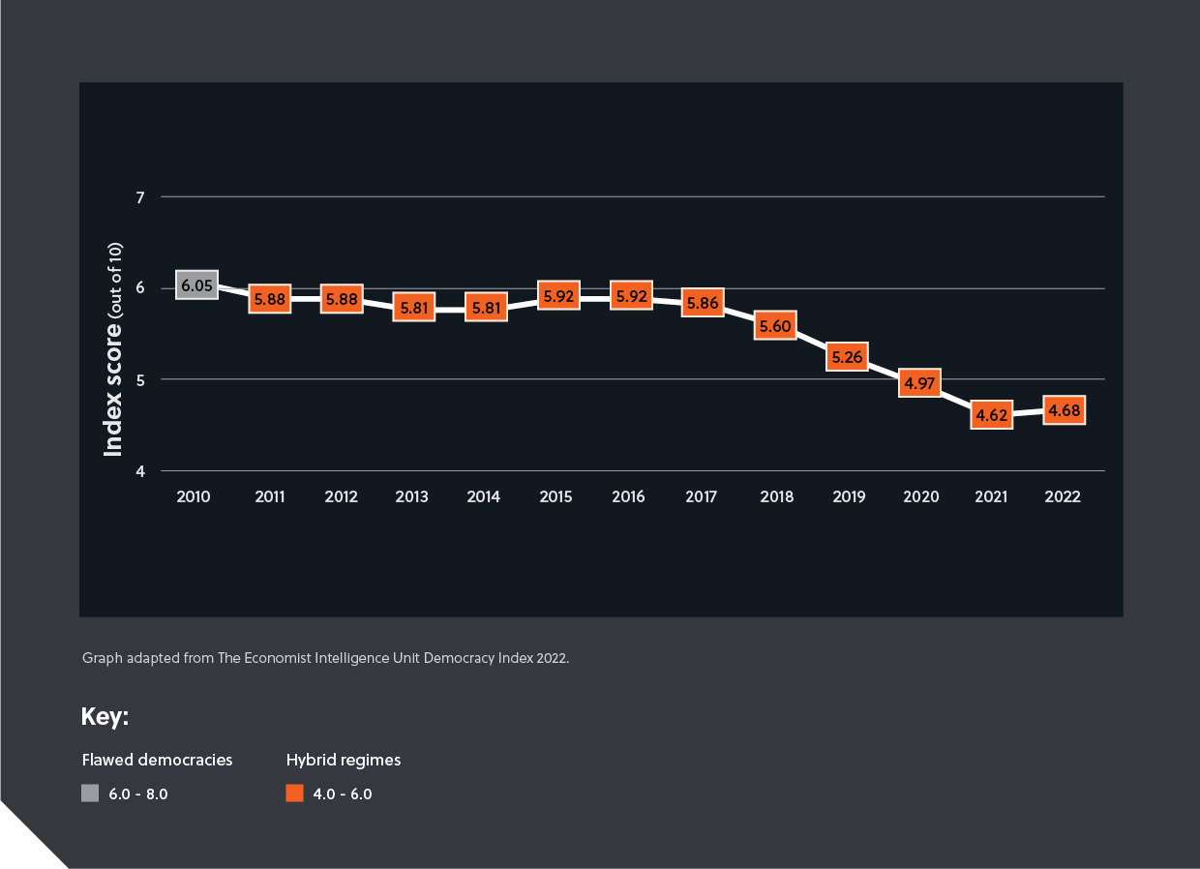Click the 2018 x-axis year label

pos(776,496)
